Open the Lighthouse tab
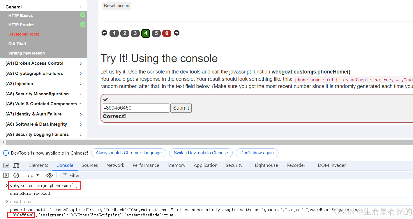Image resolution: width=413 pixels, height=219 pixels. pos(266,165)
